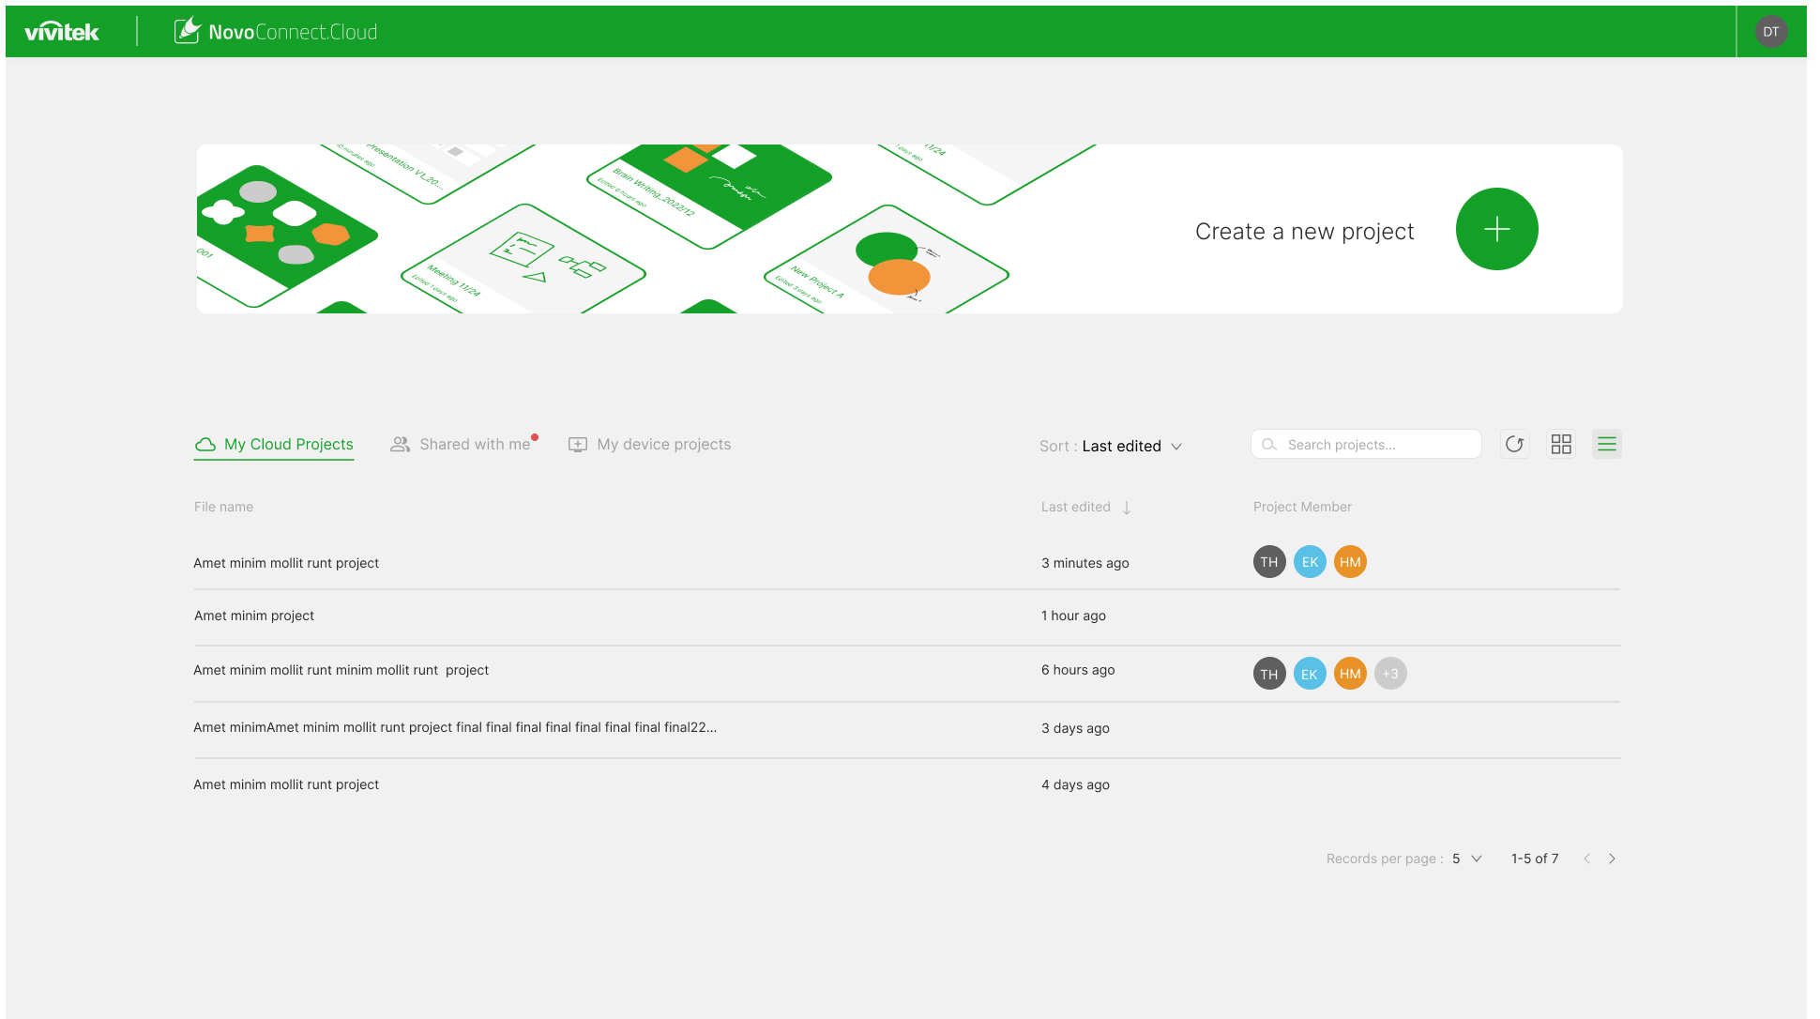Screen dimensions: 1820x1019
Task: Open the DT user avatar menu
Action: [1770, 32]
